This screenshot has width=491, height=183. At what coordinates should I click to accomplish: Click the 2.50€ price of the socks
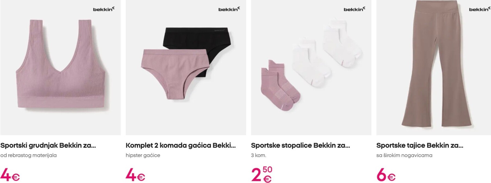click(x=262, y=174)
